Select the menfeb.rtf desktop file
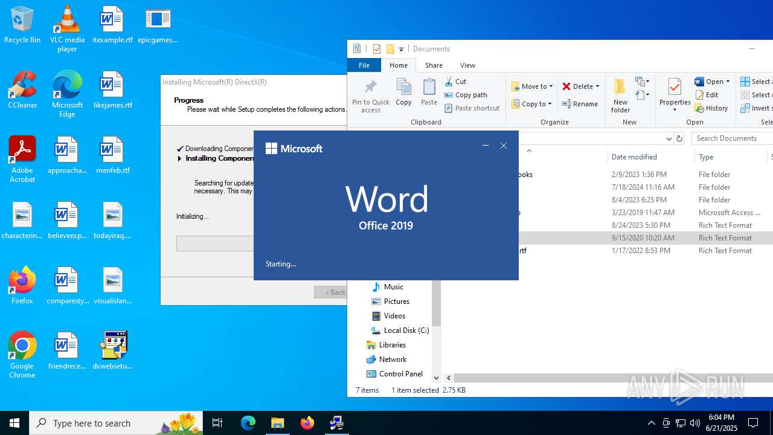773x435 pixels. 112,156
